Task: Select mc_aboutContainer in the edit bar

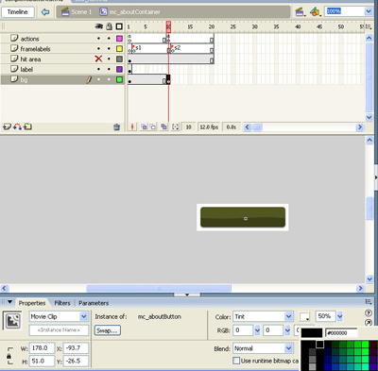Action: click(x=130, y=12)
